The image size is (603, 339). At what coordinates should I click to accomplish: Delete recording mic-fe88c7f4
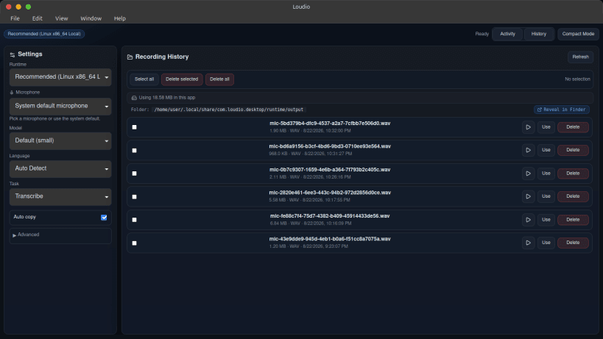coord(573,220)
